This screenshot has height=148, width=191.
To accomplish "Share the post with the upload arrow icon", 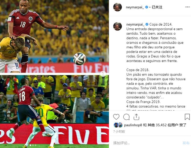I will click(136, 117).
